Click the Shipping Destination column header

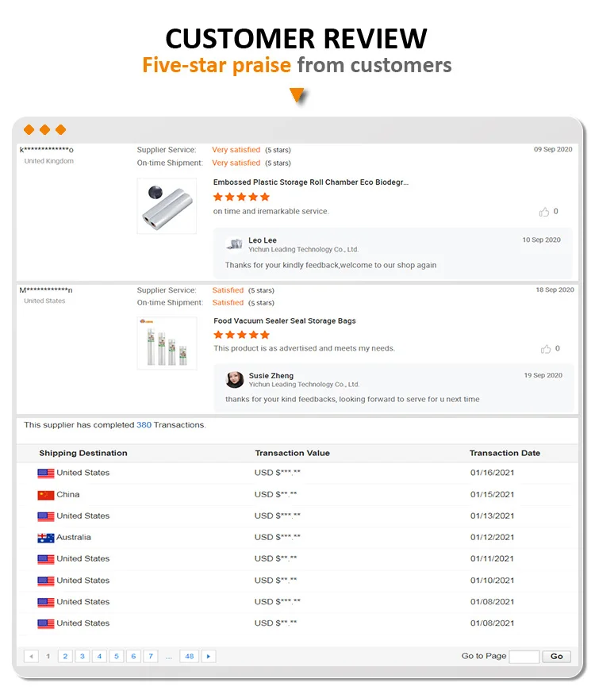click(83, 454)
